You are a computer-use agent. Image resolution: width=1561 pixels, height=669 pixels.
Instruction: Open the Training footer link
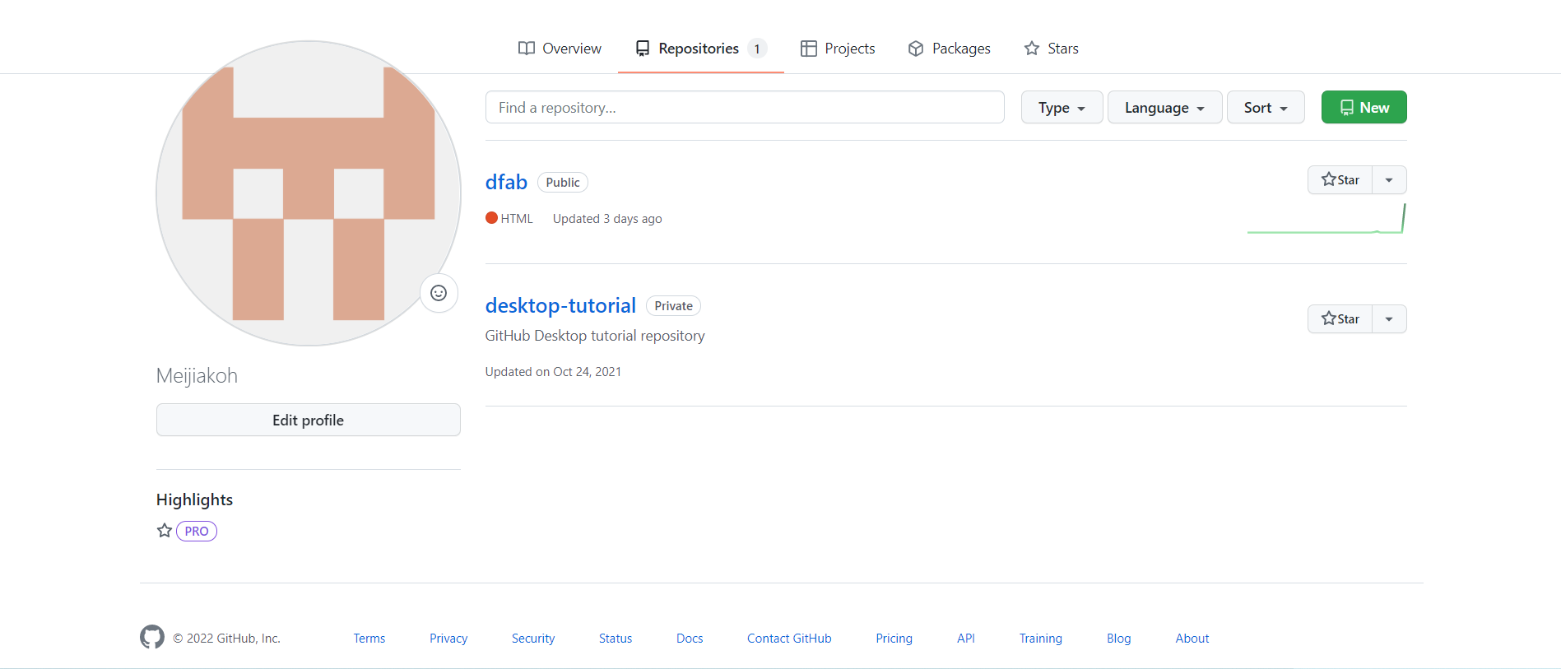pos(1041,639)
